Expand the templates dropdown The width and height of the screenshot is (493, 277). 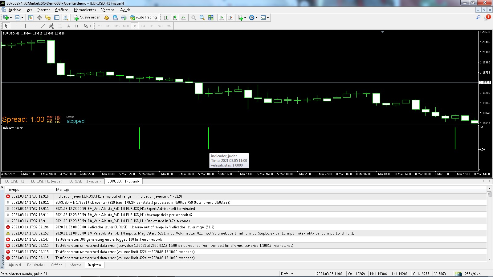click(x=268, y=18)
